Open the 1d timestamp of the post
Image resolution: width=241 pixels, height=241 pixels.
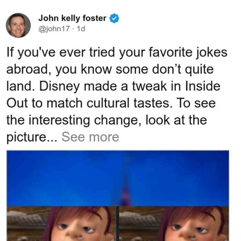coord(81,29)
